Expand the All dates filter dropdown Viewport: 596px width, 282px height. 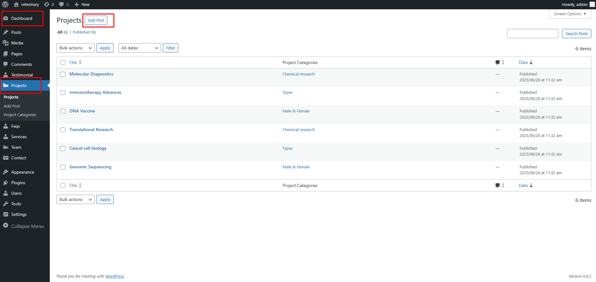tap(139, 48)
